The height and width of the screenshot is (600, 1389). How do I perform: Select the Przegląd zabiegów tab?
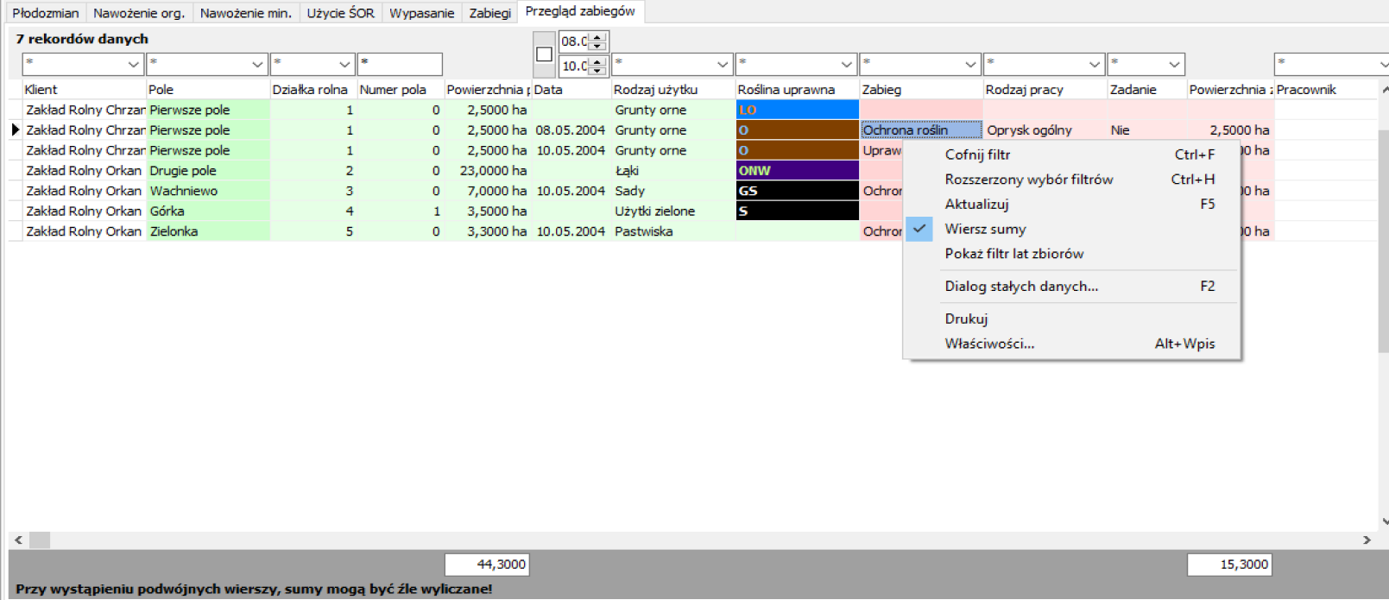(x=580, y=11)
